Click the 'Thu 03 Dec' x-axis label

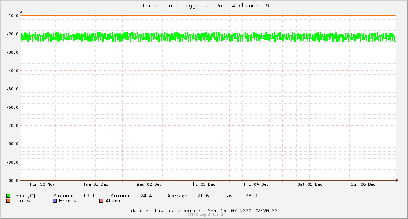pyautogui.click(x=203, y=184)
